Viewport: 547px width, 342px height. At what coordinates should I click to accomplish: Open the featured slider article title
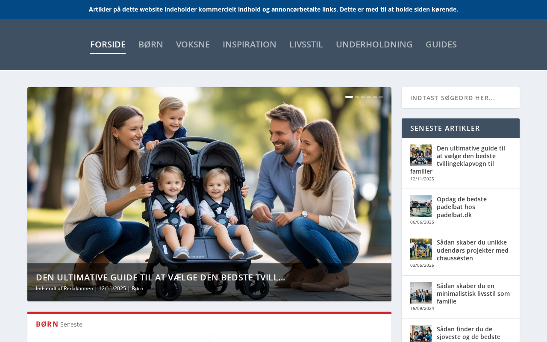pos(160,277)
